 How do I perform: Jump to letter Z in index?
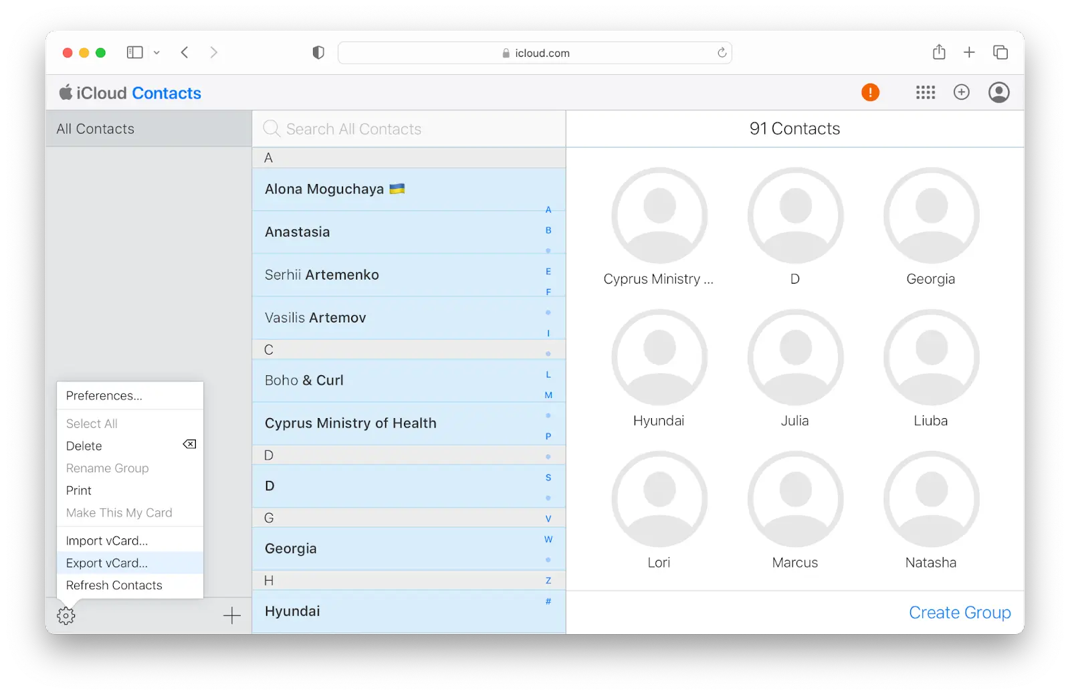548,581
